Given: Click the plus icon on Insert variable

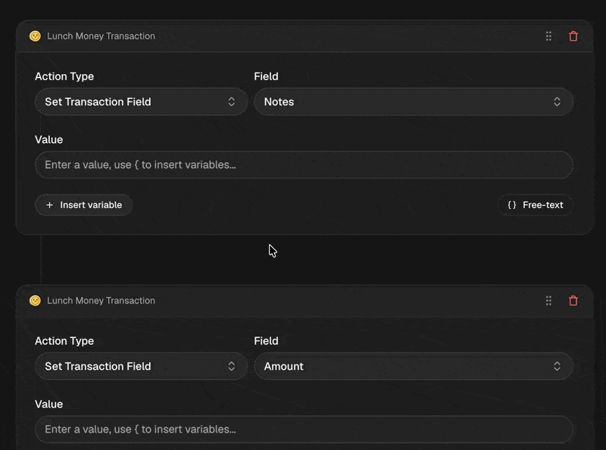Looking at the screenshot, I should click(49, 205).
